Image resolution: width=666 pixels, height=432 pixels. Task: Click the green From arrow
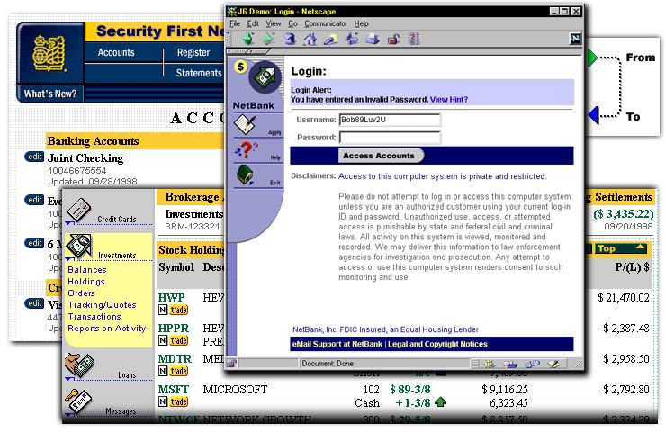pyautogui.click(x=593, y=58)
